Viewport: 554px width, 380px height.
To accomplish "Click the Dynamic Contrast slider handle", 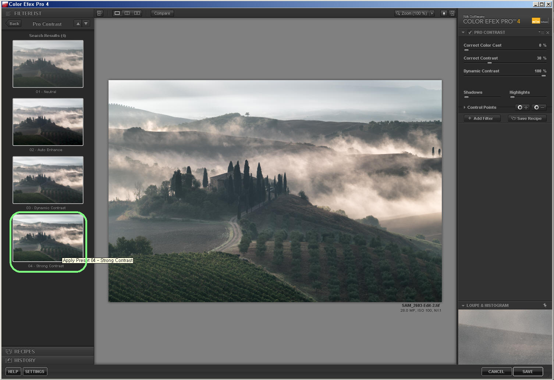I will 543,76.
